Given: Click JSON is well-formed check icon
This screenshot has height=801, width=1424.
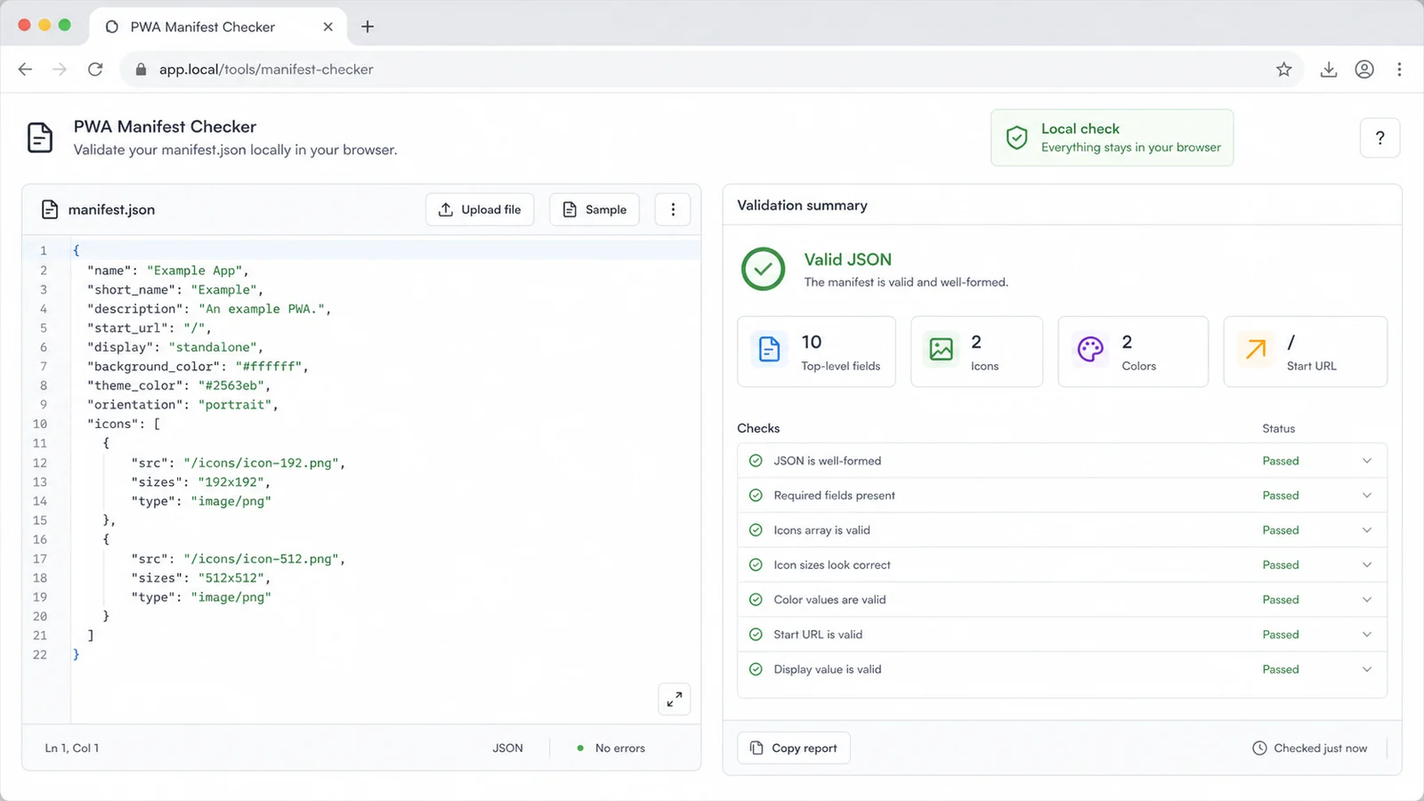Looking at the screenshot, I should point(756,461).
